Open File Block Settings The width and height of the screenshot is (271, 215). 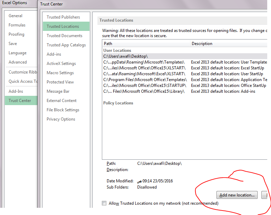63,110
